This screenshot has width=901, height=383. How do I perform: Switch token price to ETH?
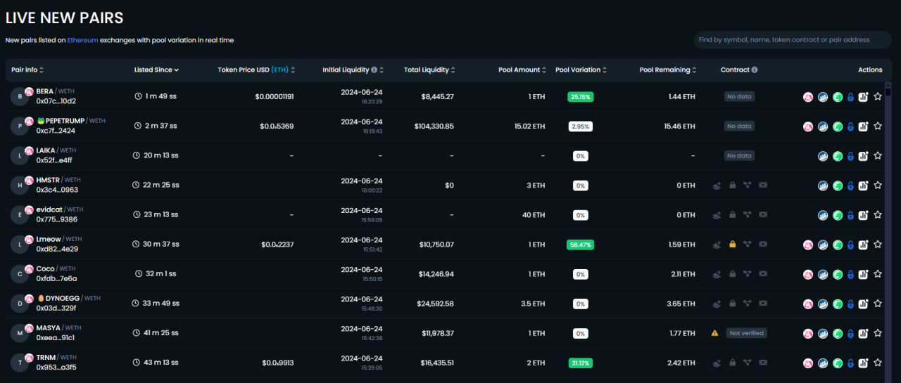(279, 70)
